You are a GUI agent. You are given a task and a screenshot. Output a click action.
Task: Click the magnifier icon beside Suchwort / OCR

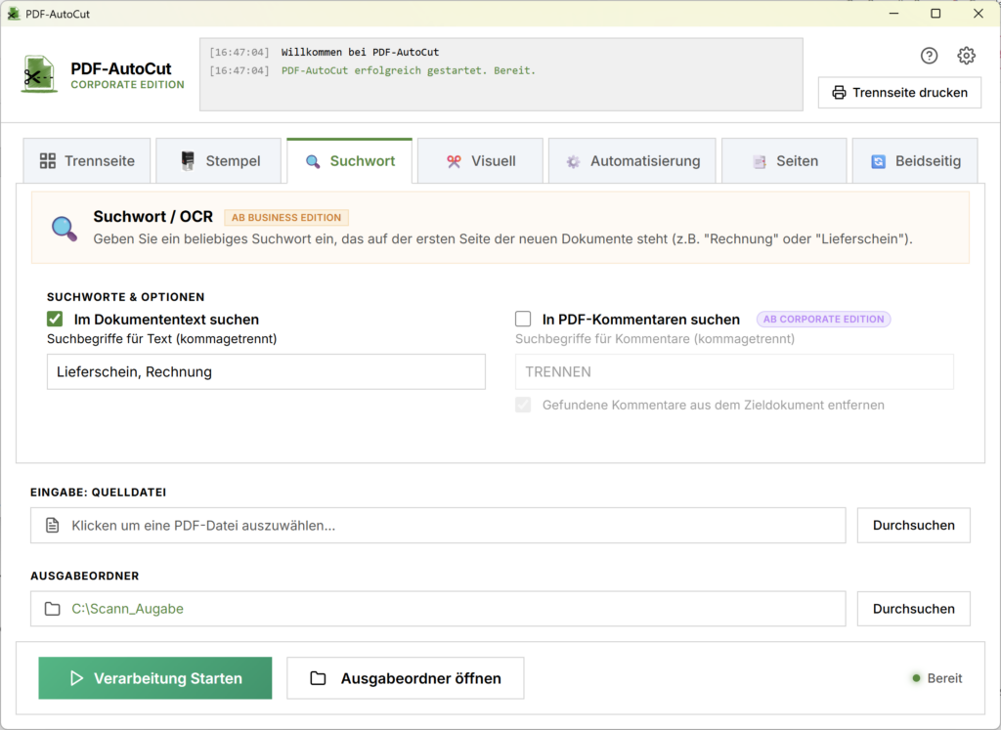point(65,229)
